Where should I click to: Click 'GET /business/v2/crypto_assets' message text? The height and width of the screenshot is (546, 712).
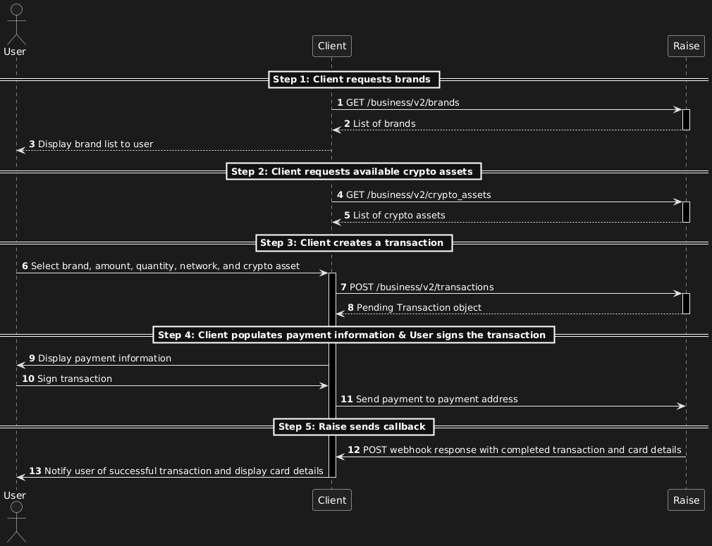[x=418, y=195]
